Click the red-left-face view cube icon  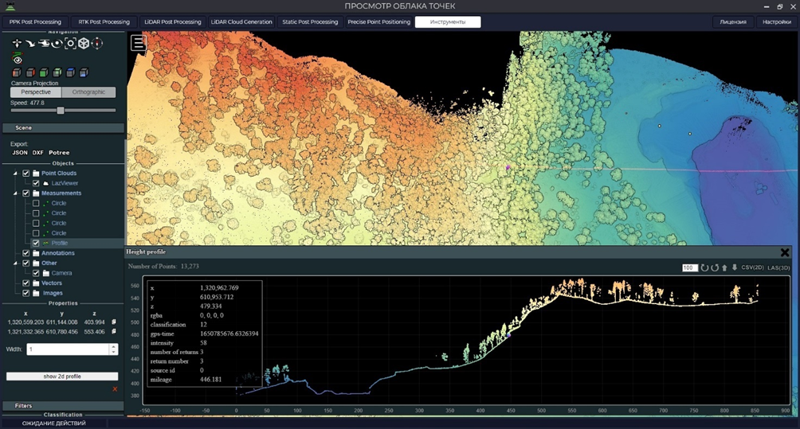(17, 72)
